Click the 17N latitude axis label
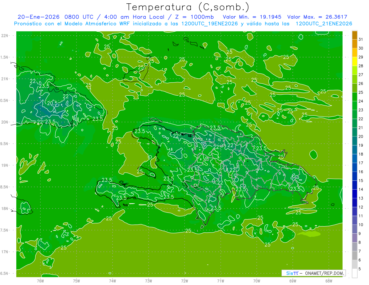The height and width of the screenshot is (285, 369). (4, 252)
